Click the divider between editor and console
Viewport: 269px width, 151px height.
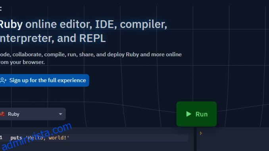tap(195, 139)
